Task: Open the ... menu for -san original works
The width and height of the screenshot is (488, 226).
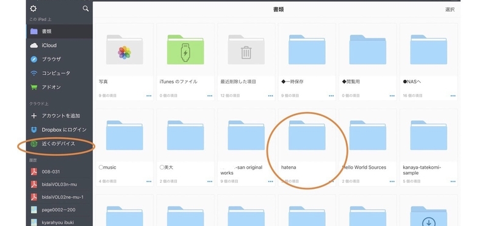Action: pyautogui.click(x=270, y=182)
